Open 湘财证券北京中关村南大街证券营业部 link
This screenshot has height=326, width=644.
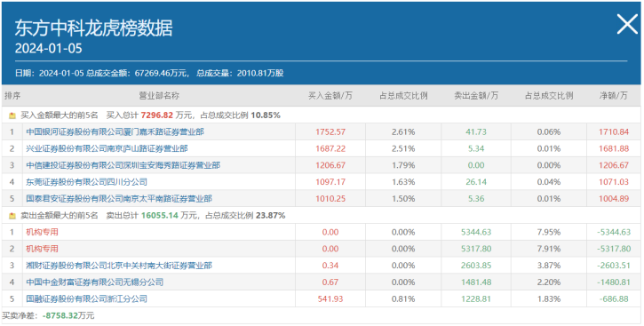[x=119, y=266]
